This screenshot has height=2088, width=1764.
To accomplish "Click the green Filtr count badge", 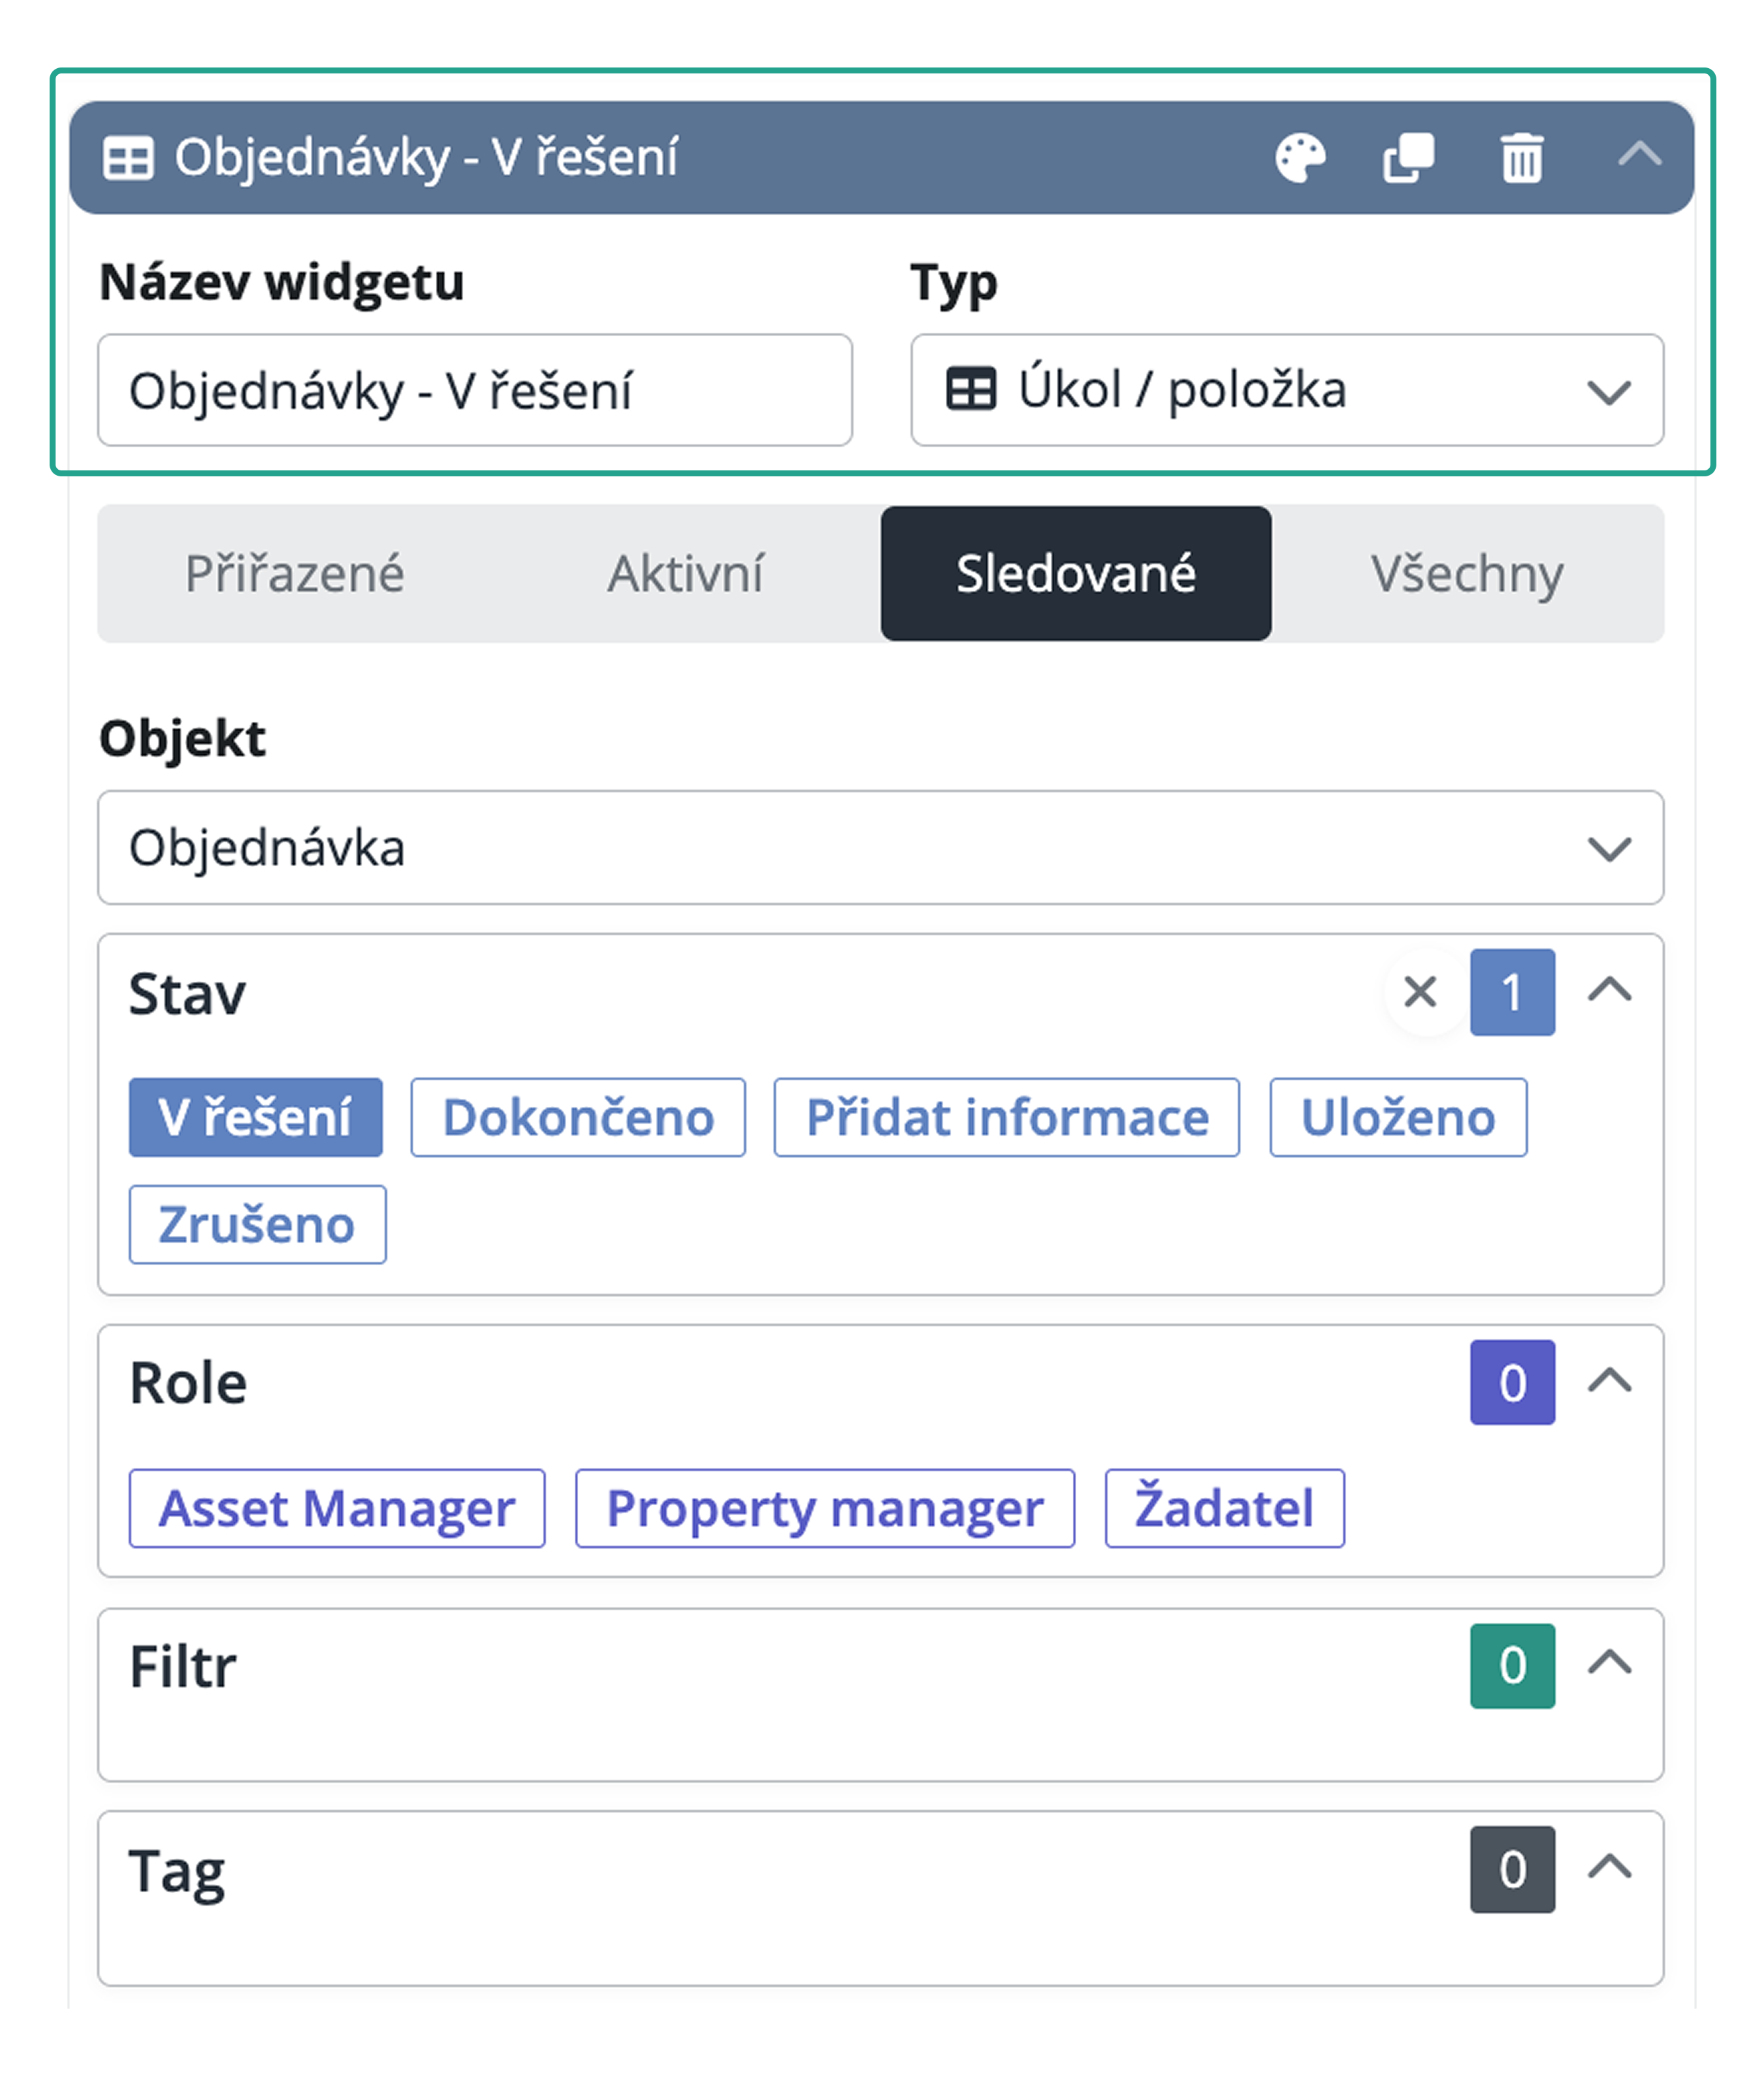I will 1512,1666.
